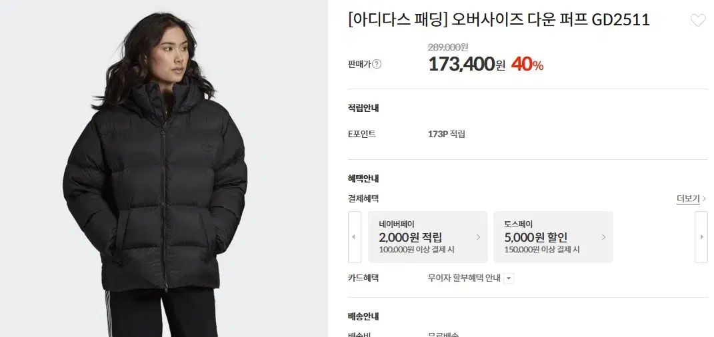This screenshot has width=714, height=337.
Task: Click the chevron next to 더보기
Action: click(705, 198)
